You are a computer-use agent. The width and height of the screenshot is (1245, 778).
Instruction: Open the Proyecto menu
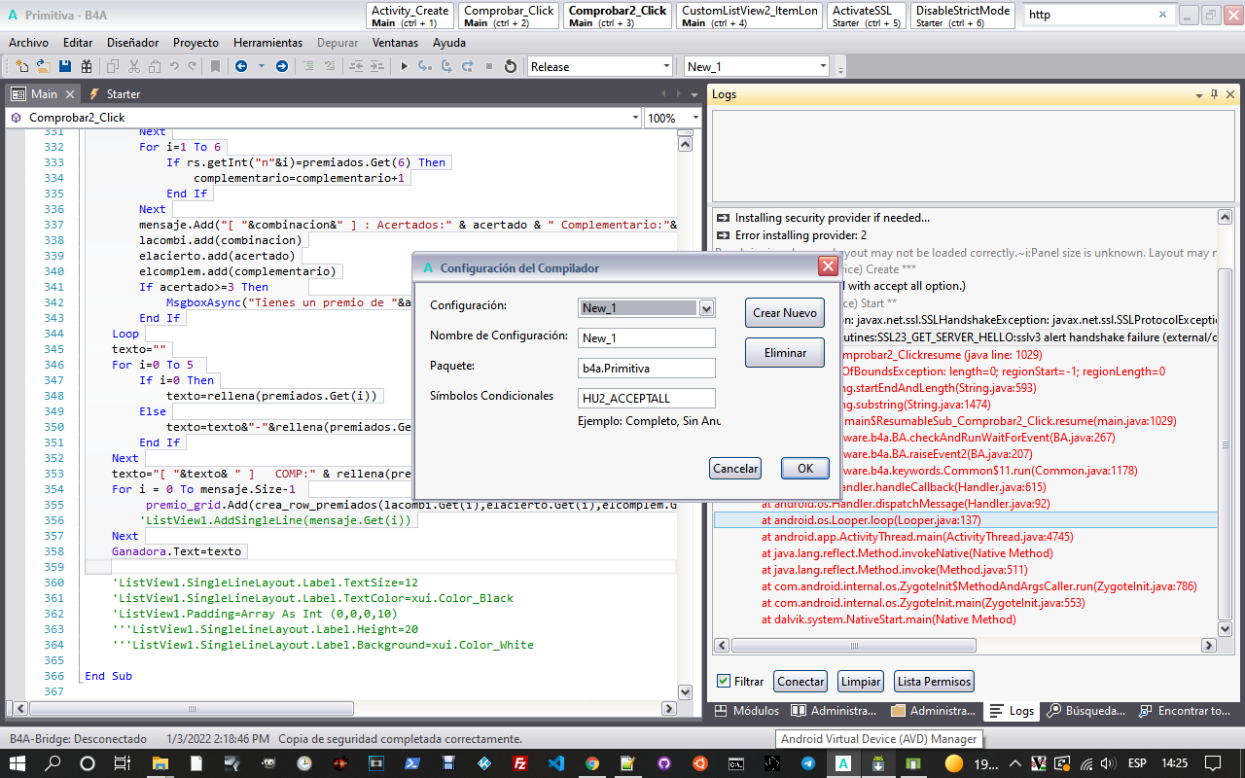coord(196,43)
